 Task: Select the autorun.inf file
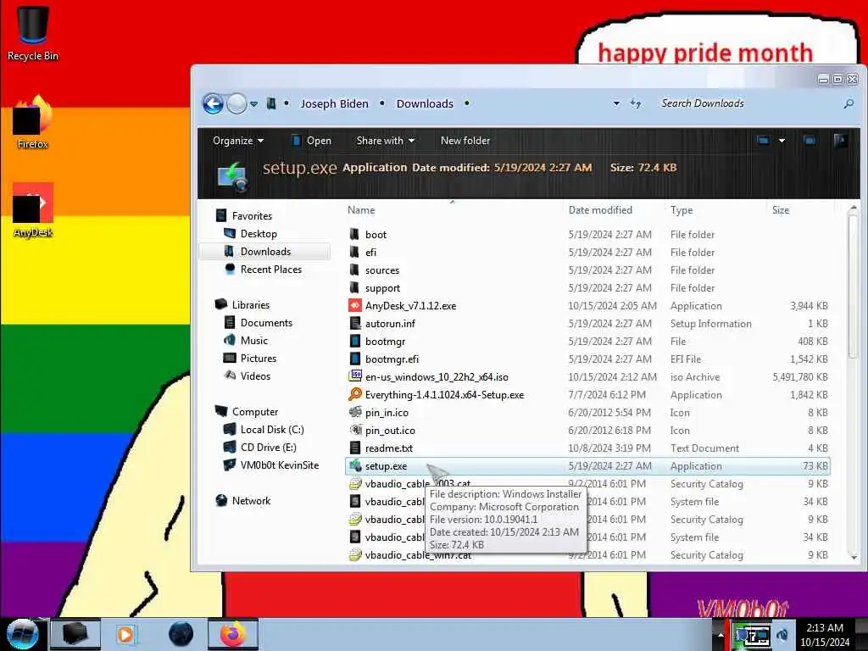tap(390, 323)
